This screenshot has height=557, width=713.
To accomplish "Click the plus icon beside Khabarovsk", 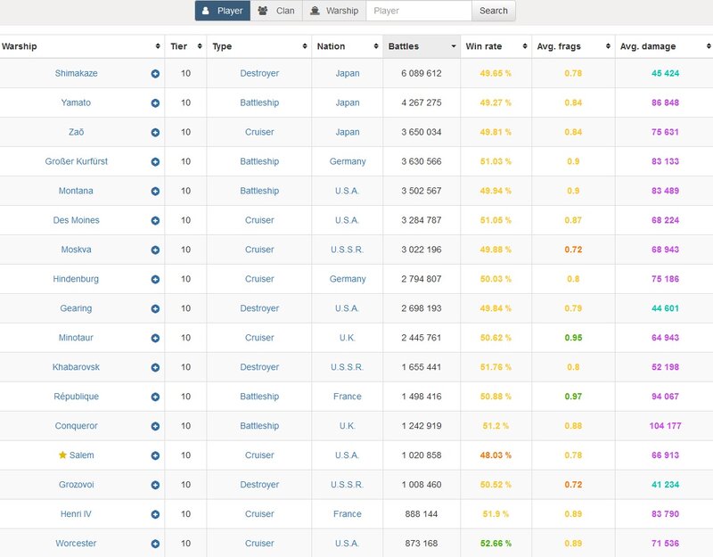I will pos(155,367).
